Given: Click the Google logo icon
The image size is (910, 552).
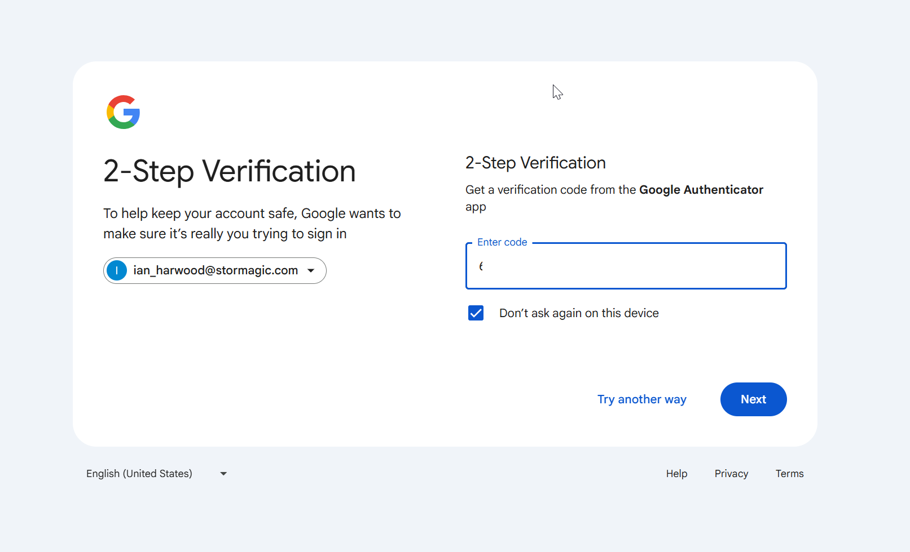Looking at the screenshot, I should tap(123, 112).
